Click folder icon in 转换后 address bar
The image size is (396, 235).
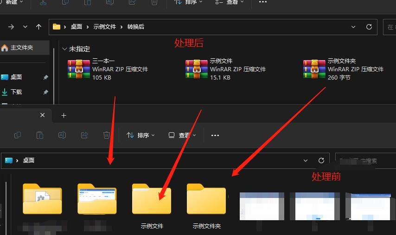[57, 27]
